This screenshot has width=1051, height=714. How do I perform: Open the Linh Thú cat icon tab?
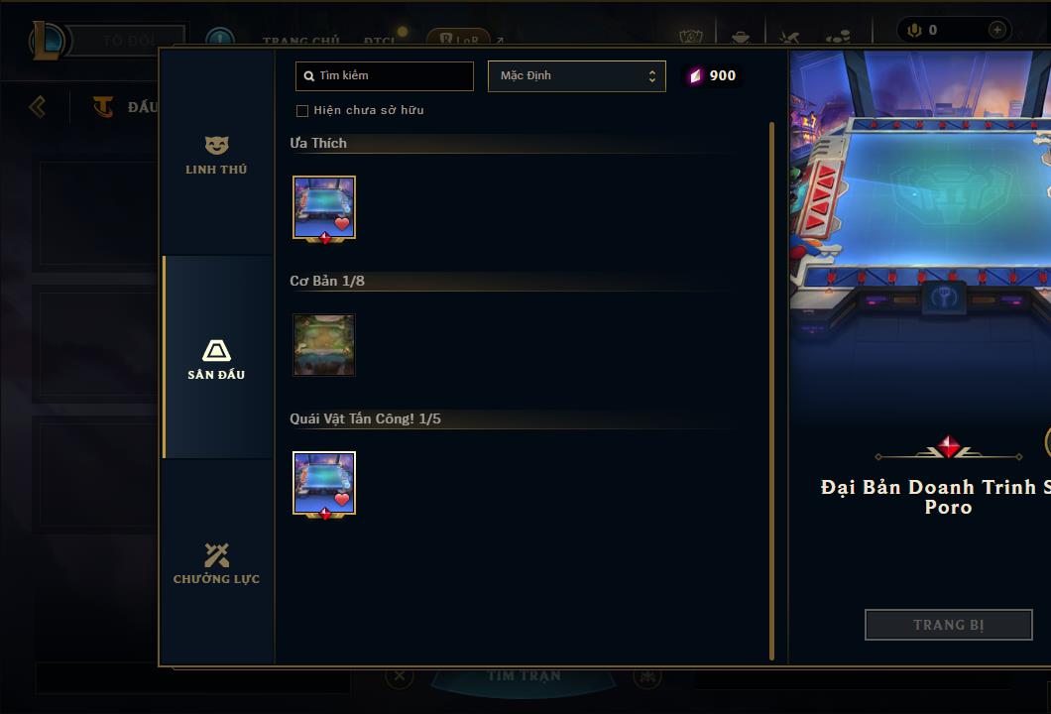click(216, 145)
